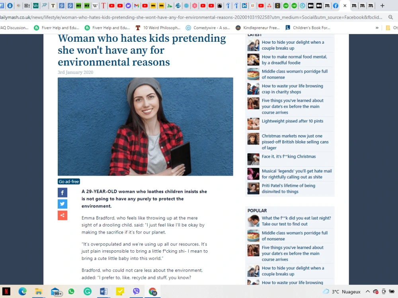Open WhatsApp from the taskbar

pyautogui.click(x=71, y=291)
